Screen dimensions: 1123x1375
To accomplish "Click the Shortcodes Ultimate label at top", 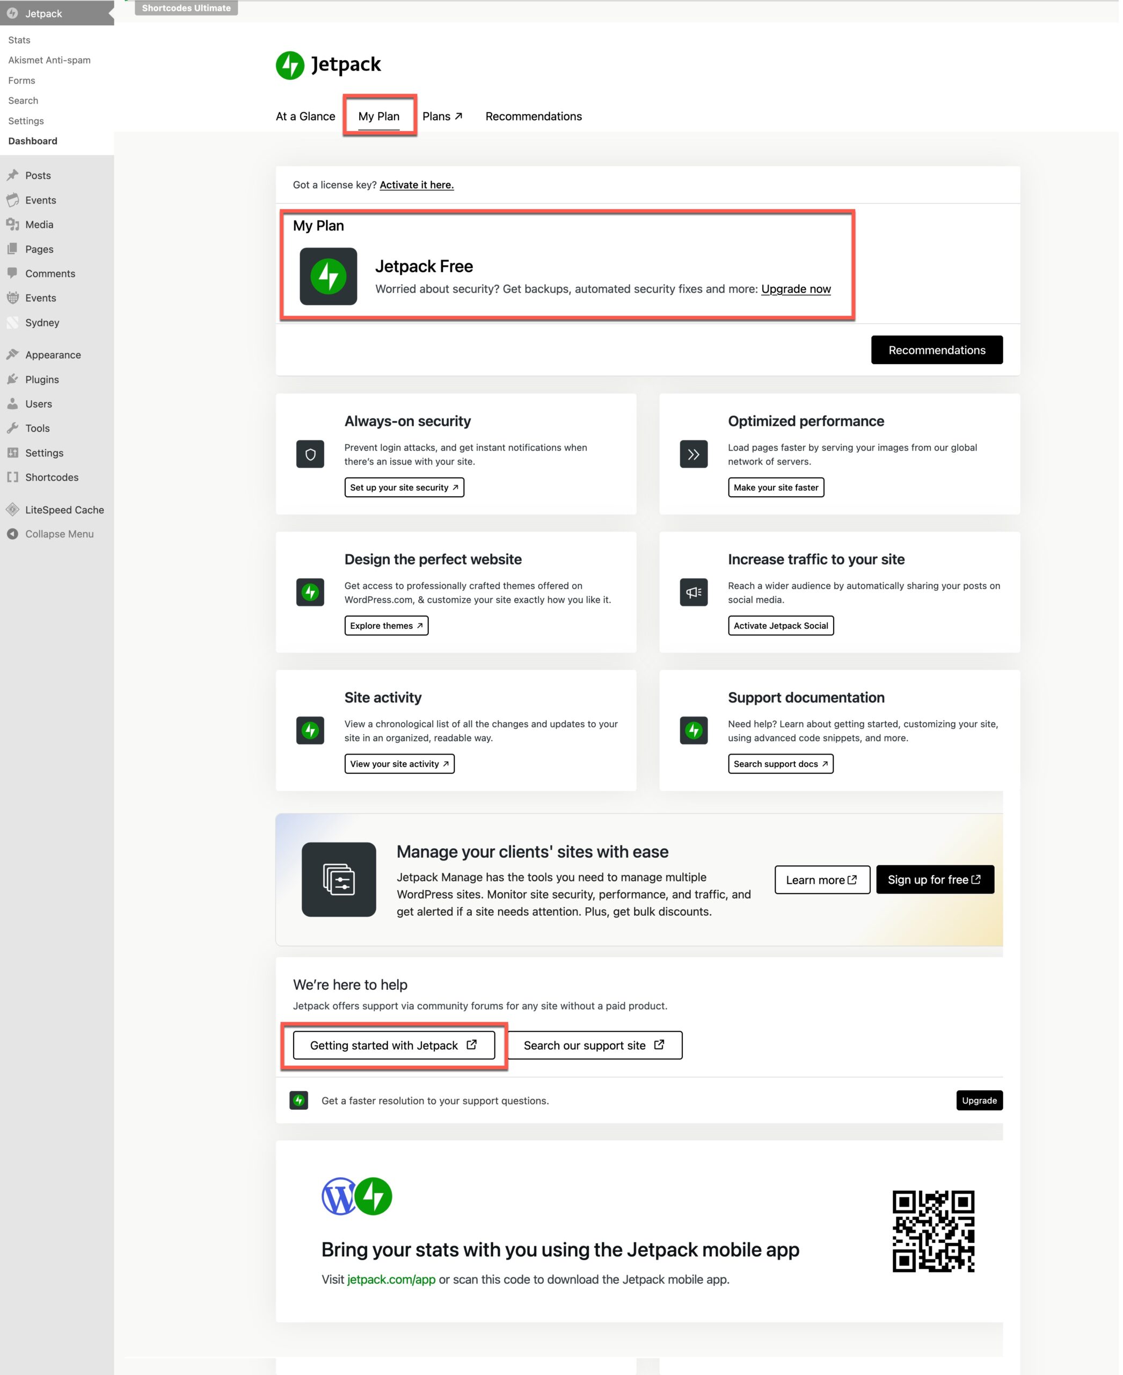I will pos(187,8).
